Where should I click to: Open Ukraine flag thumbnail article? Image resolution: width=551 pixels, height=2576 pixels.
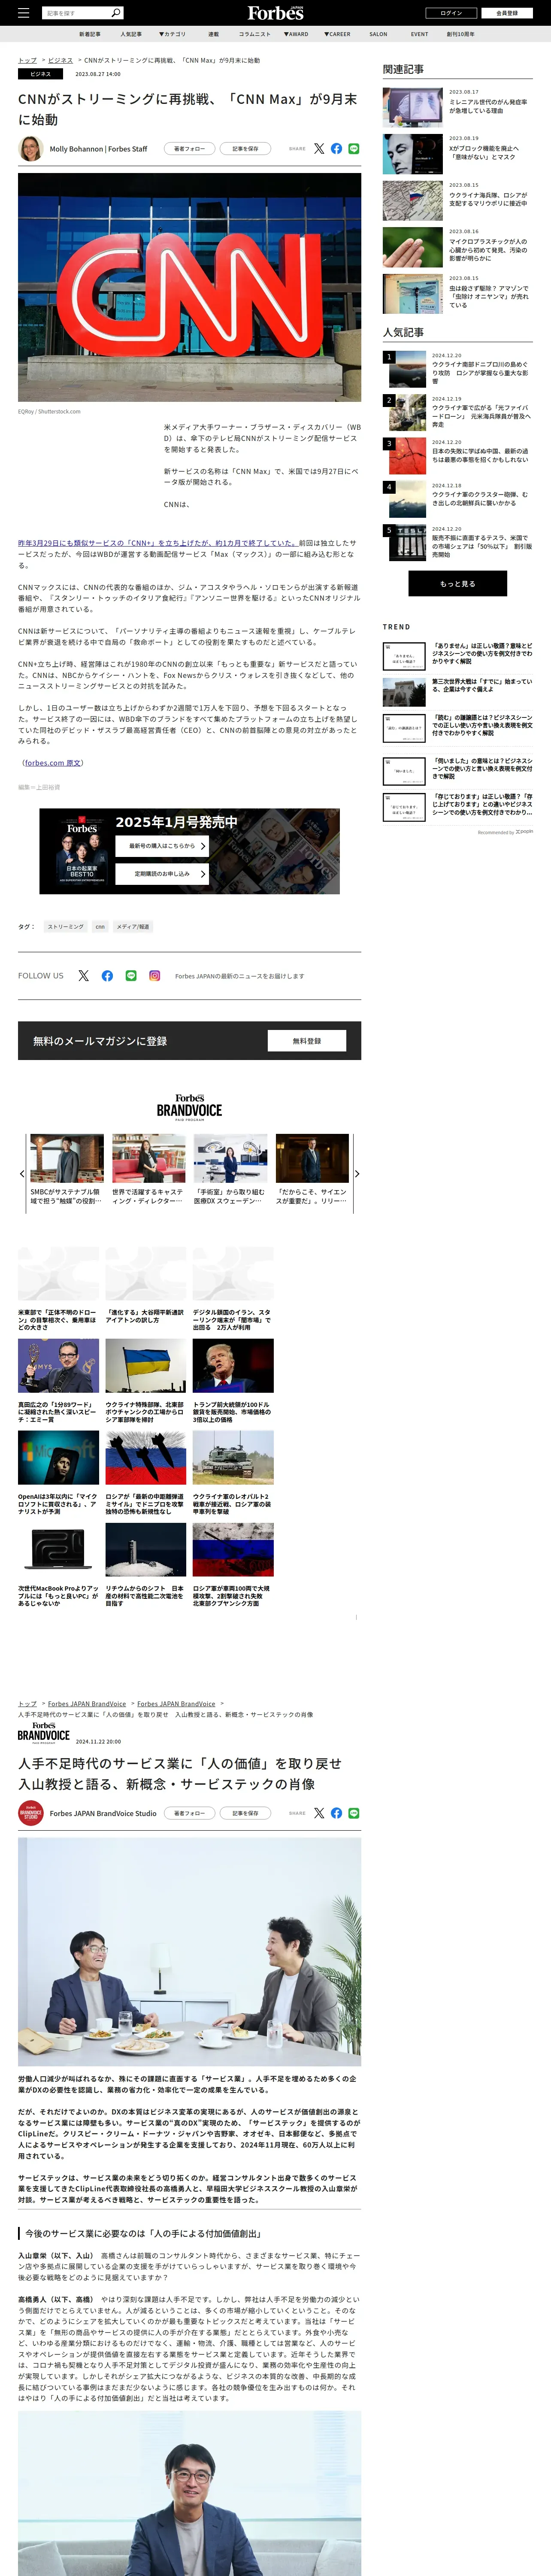pyautogui.click(x=146, y=1366)
